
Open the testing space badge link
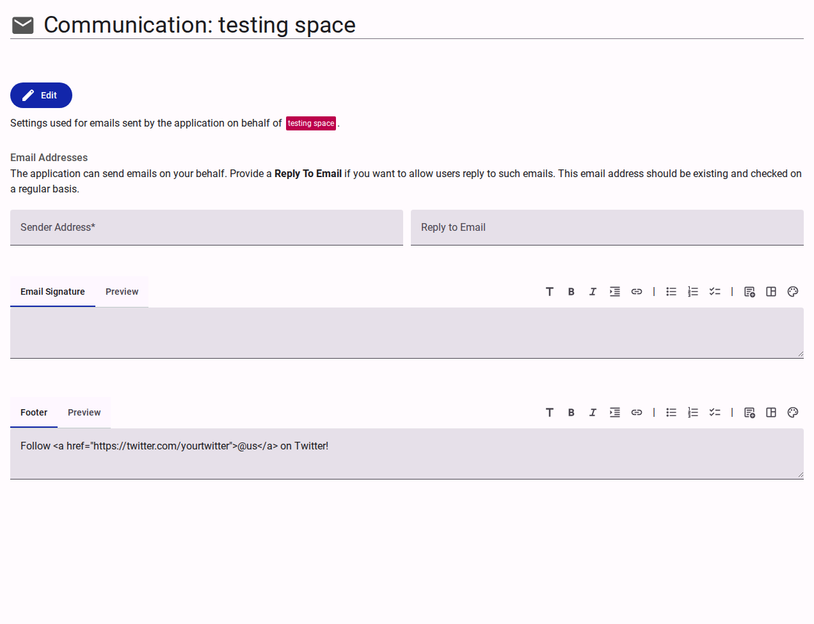tap(311, 123)
